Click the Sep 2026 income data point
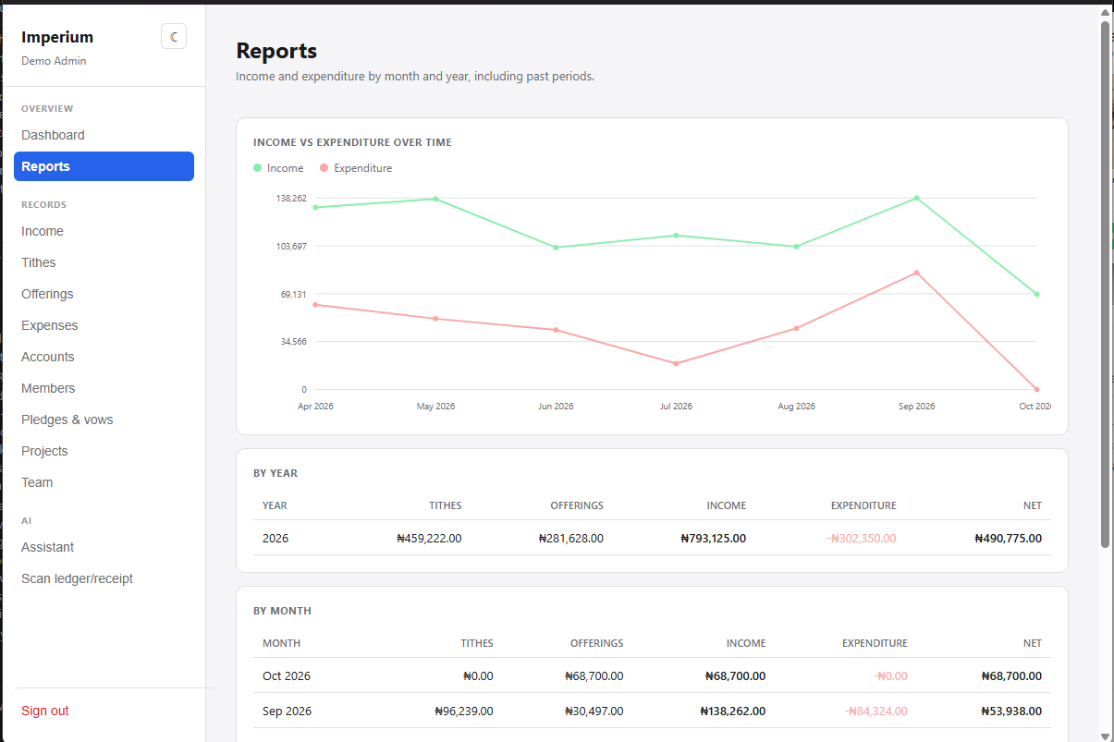Screen dimensions: 1114x742 pos(916,198)
